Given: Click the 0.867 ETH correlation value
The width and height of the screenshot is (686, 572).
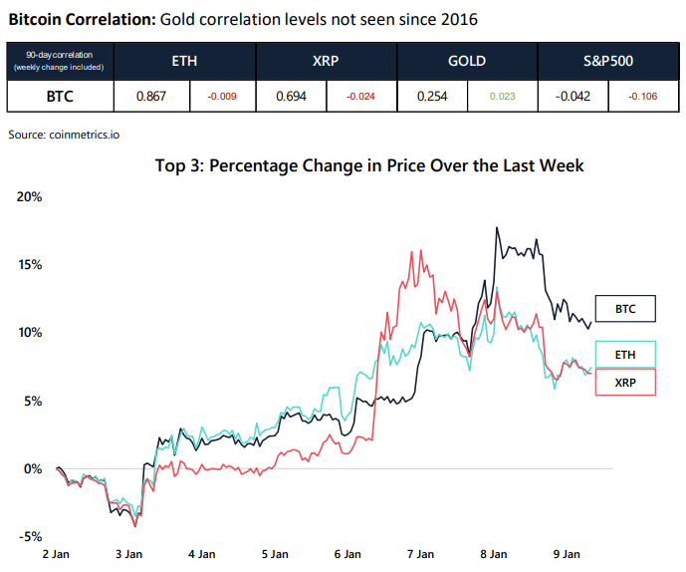Looking at the screenshot, I should [150, 97].
